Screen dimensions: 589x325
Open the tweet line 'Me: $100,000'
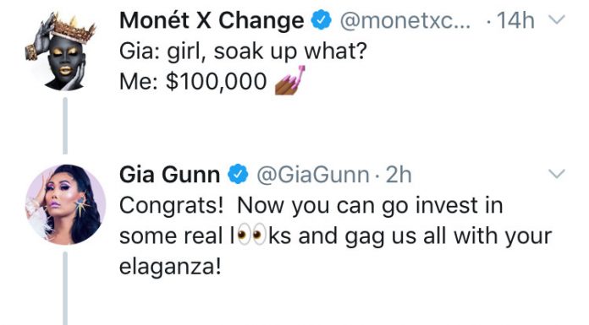(193, 81)
